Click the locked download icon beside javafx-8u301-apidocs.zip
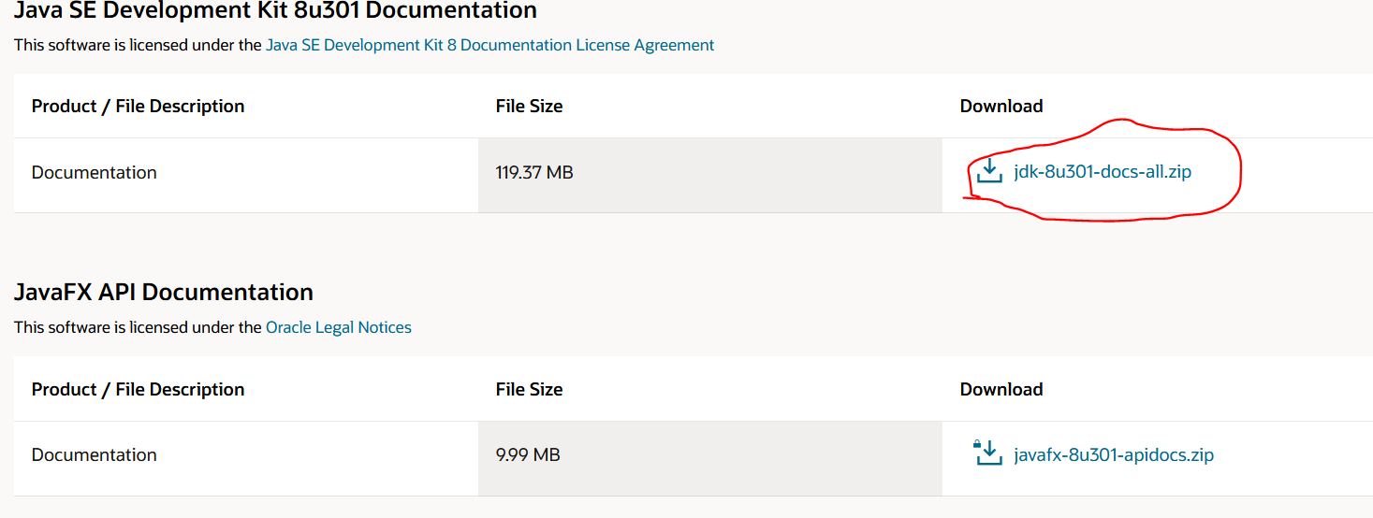Screen dimensions: 1373x518 [x=988, y=453]
